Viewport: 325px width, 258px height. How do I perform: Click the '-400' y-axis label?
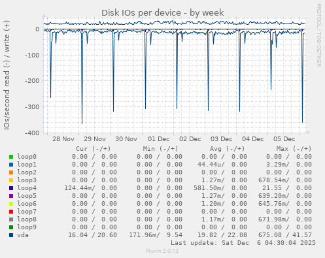[32, 133]
